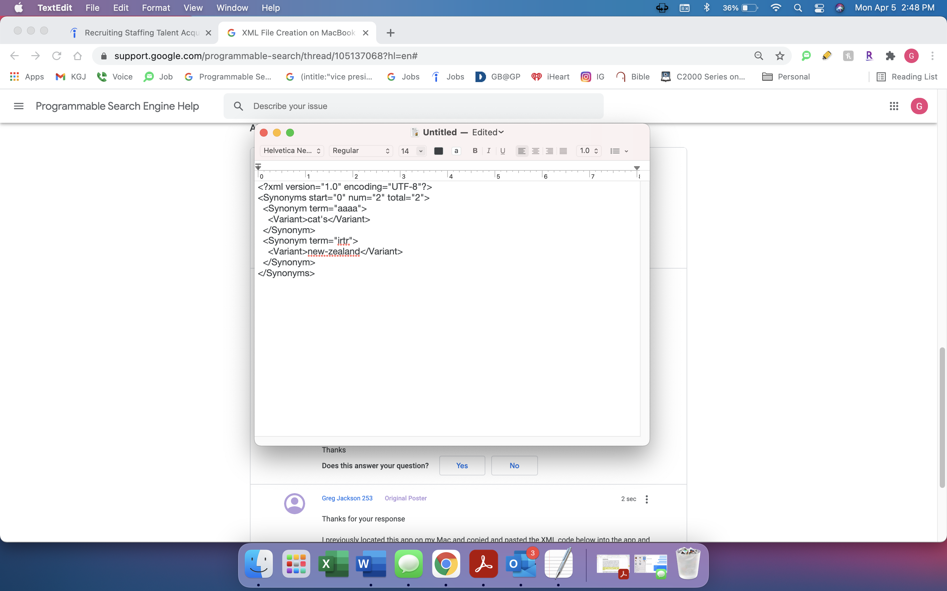Screen dimensions: 947x591
Task: Open the Google apps grid icon
Action: pyautogui.click(x=894, y=106)
